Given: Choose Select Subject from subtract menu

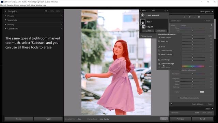Looking at the screenshot, I should [166, 38].
